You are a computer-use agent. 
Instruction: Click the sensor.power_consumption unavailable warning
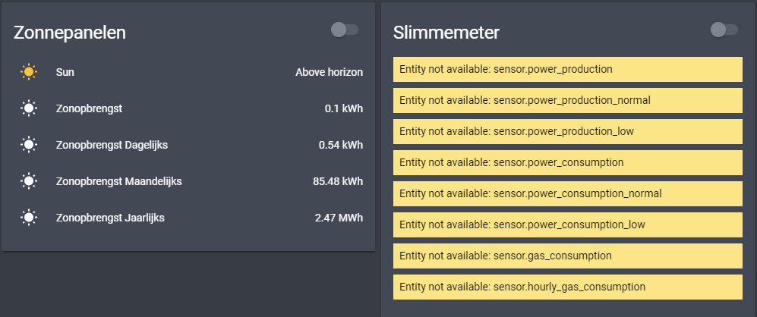point(568,162)
